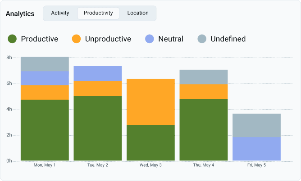Select Monday's orange Unproductive bar segment
Viewport: 301px width, 181px height.
(x=45, y=93)
